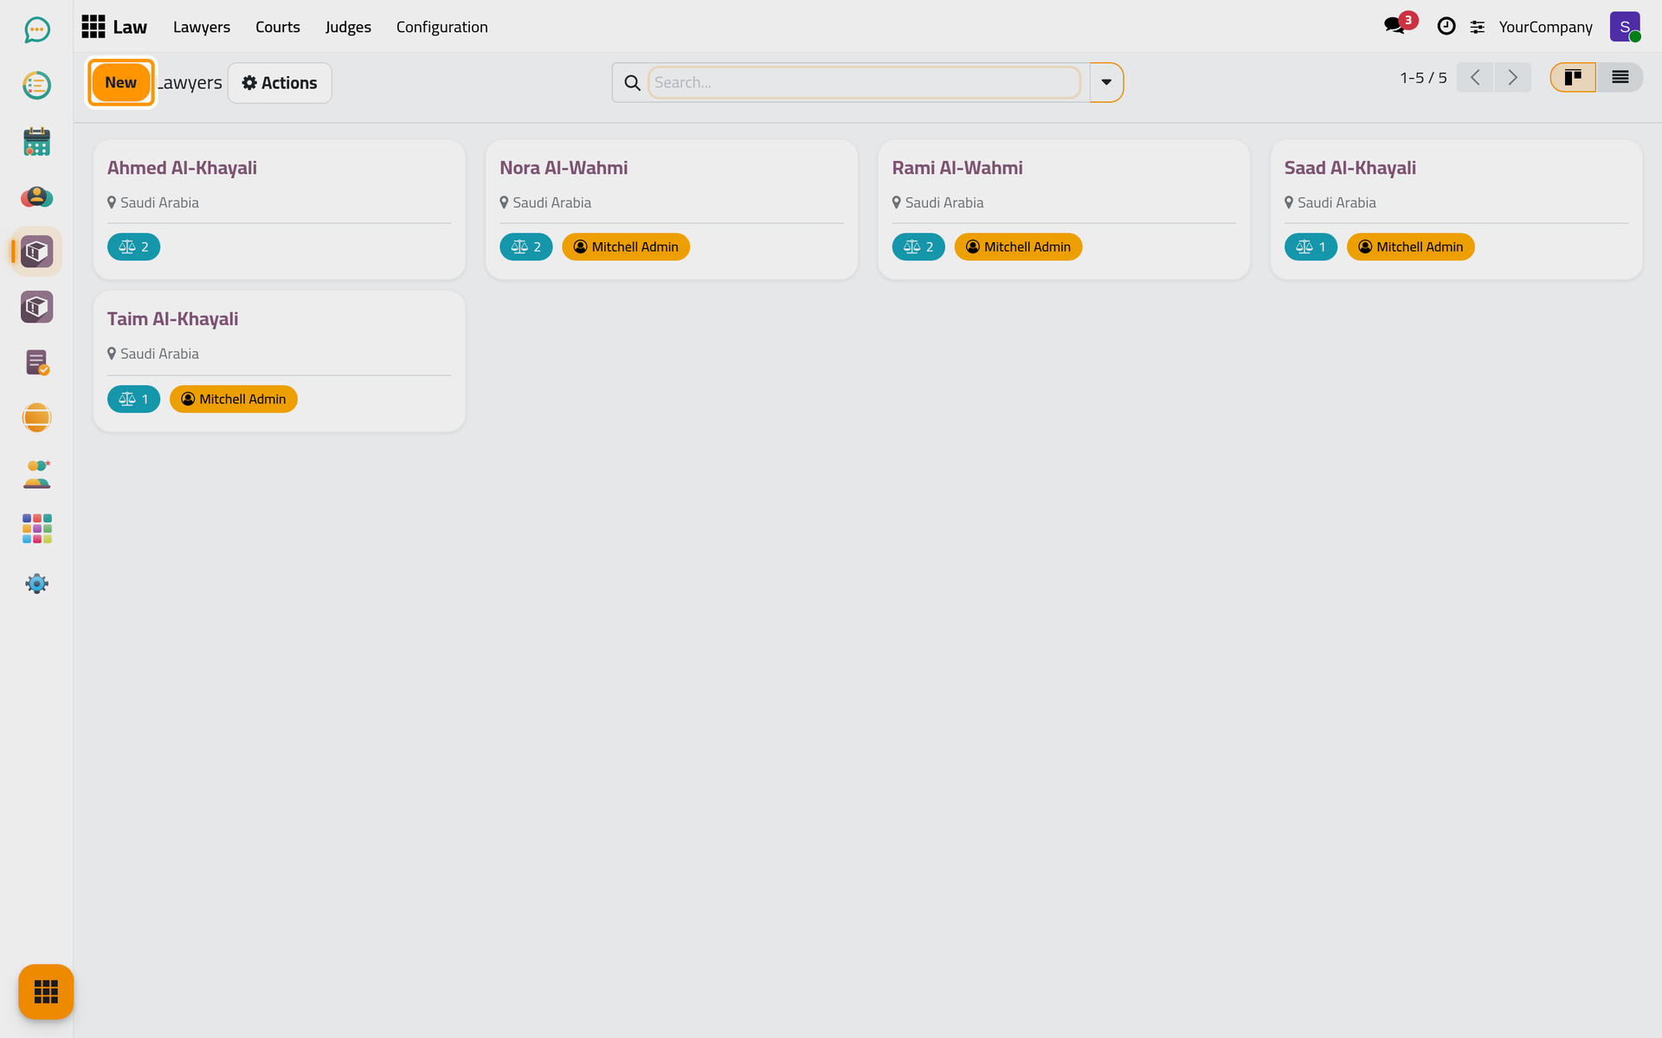
Task: Open Ahmed Al-Khayali lawyer card
Action: [279, 209]
